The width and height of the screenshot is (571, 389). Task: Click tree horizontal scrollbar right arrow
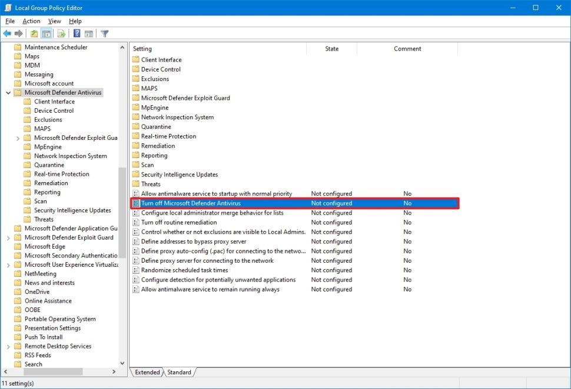[114, 371]
